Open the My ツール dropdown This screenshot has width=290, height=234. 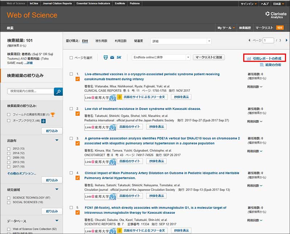click(x=226, y=28)
